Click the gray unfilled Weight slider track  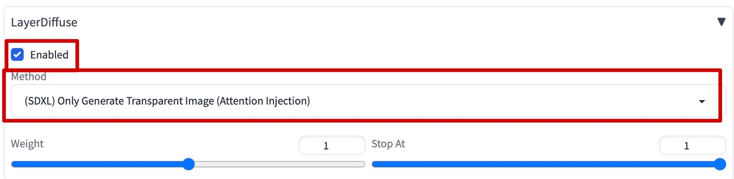[278, 164]
